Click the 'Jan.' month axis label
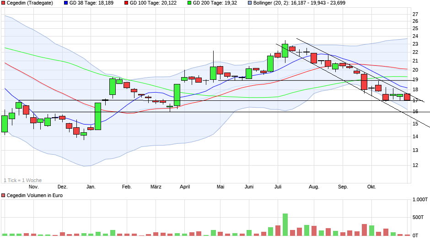The width and height of the screenshot is (430, 240). pos(91,187)
